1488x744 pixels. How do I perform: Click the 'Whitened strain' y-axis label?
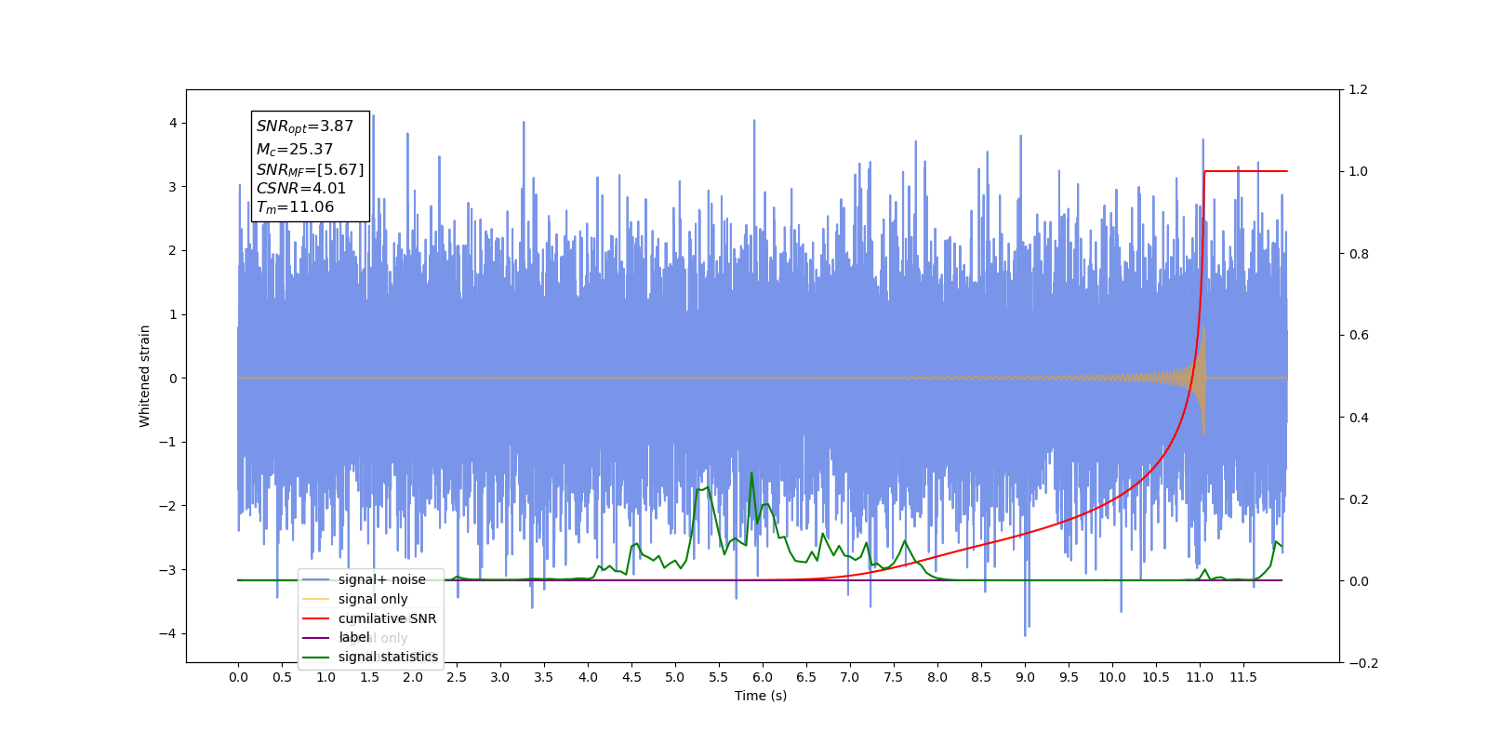[144, 376]
